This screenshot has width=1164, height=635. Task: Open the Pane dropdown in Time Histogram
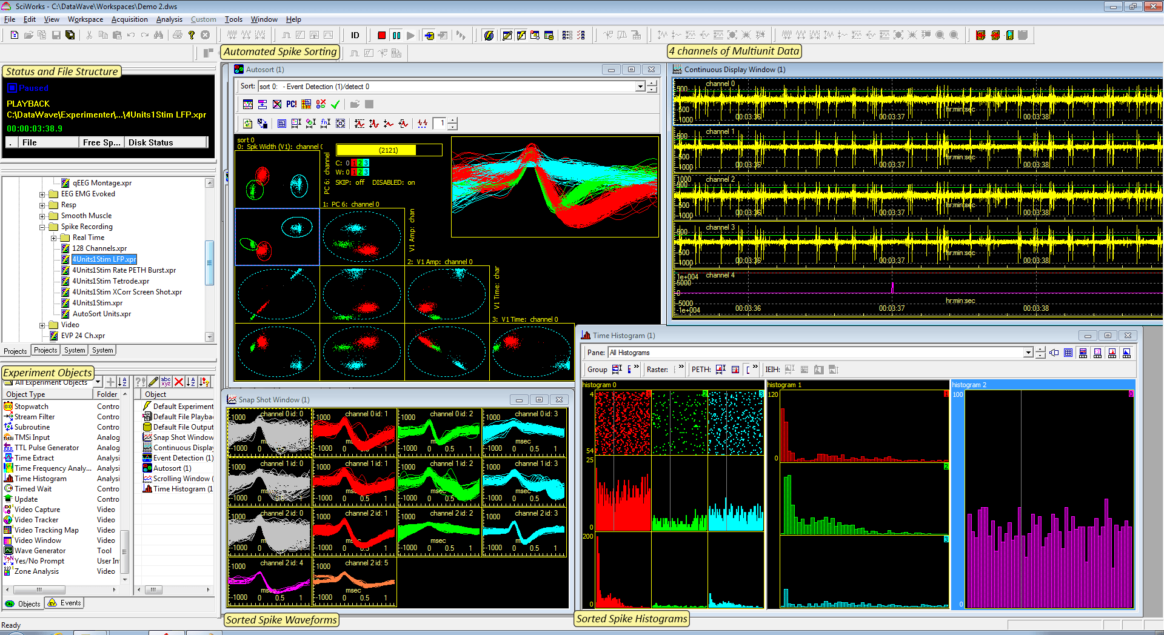click(1028, 353)
